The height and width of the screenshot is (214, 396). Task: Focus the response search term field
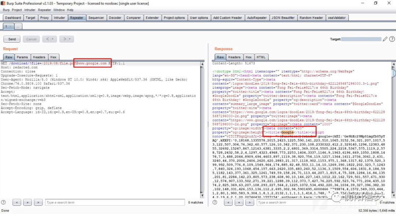(x=317, y=202)
